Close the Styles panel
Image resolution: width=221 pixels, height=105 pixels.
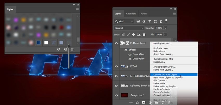pyautogui.click(x=78, y=5)
